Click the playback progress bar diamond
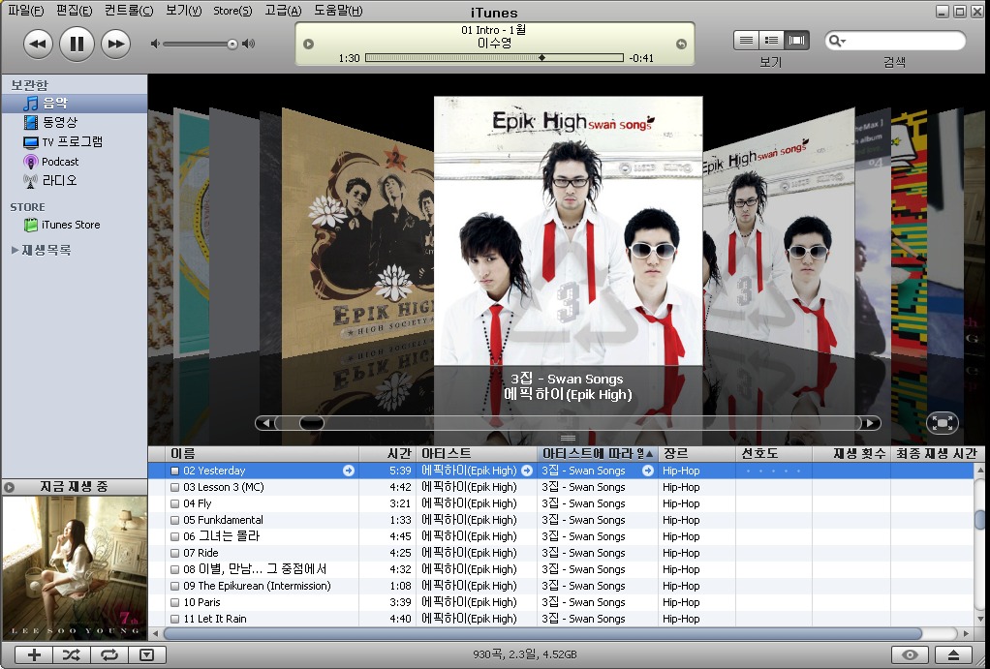 [541, 57]
